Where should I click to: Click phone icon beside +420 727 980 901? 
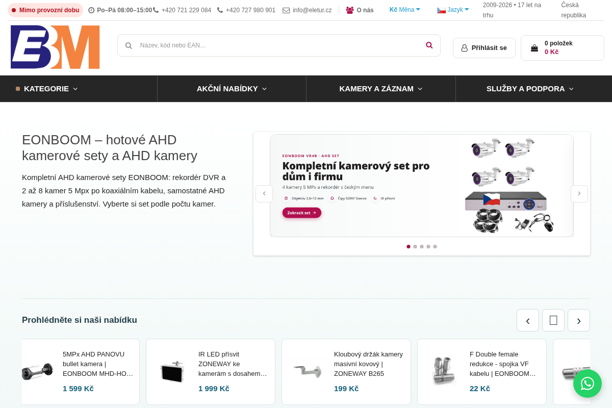click(x=220, y=10)
